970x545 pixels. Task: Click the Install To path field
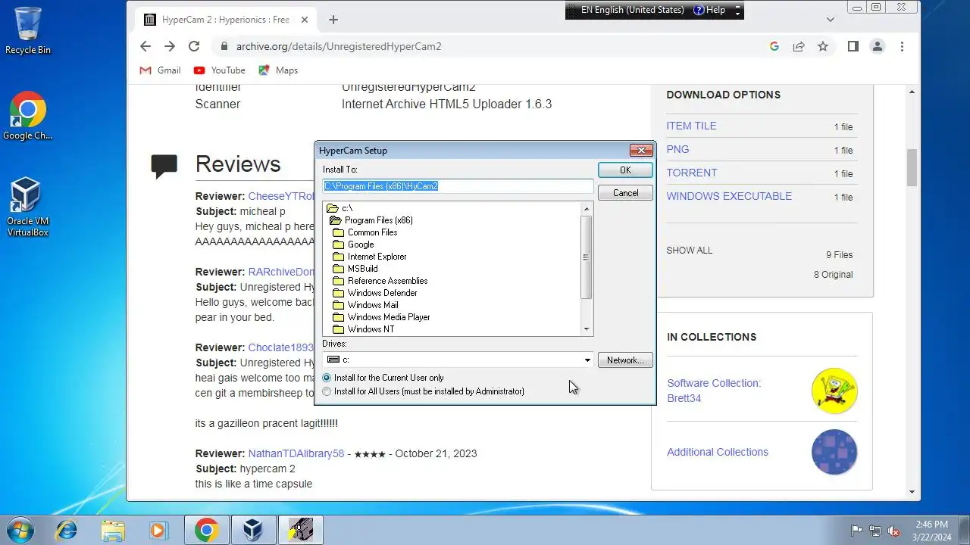pos(458,186)
